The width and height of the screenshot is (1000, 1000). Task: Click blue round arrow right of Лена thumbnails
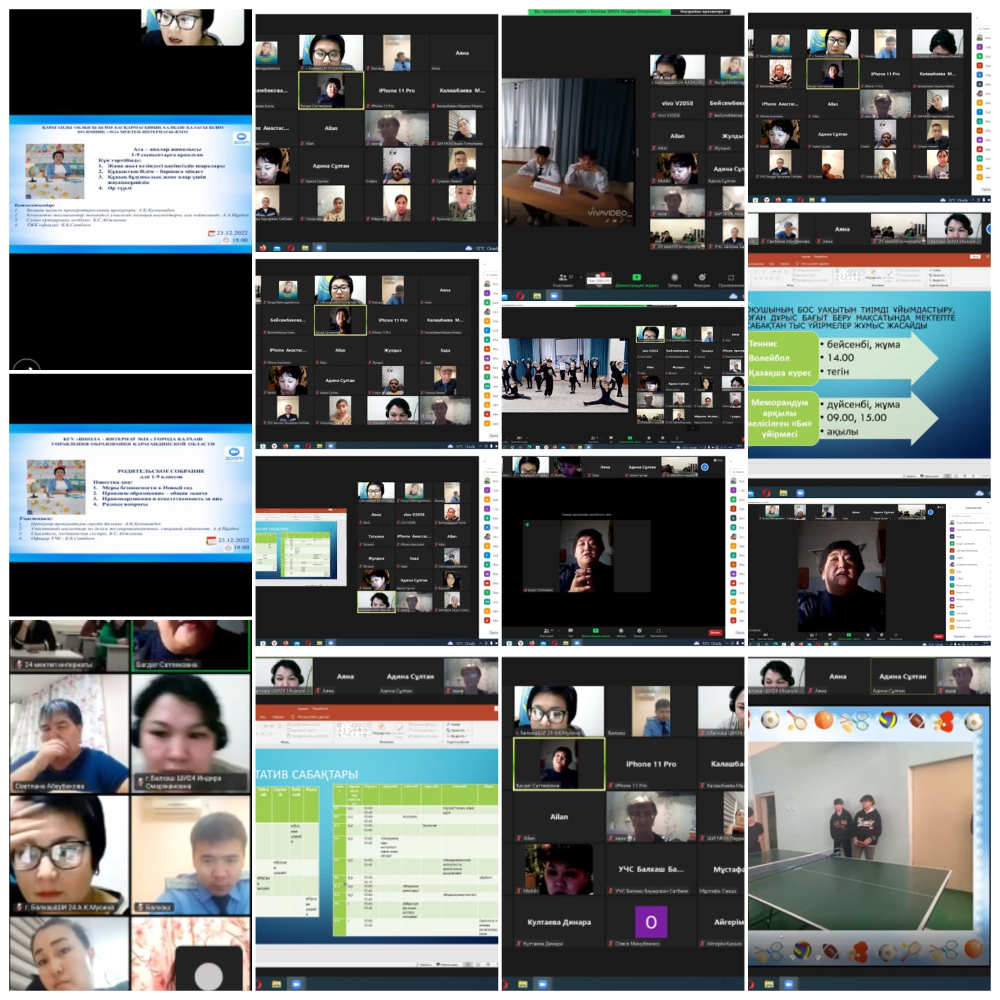[704, 467]
